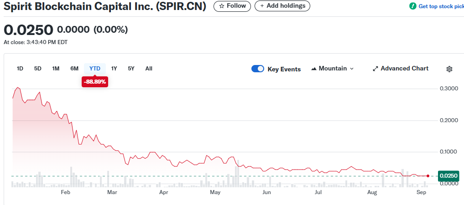Screen dimensions: 464x205
Task: Follow Spirit Blockchain Capital stock
Action: click(x=232, y=6)
